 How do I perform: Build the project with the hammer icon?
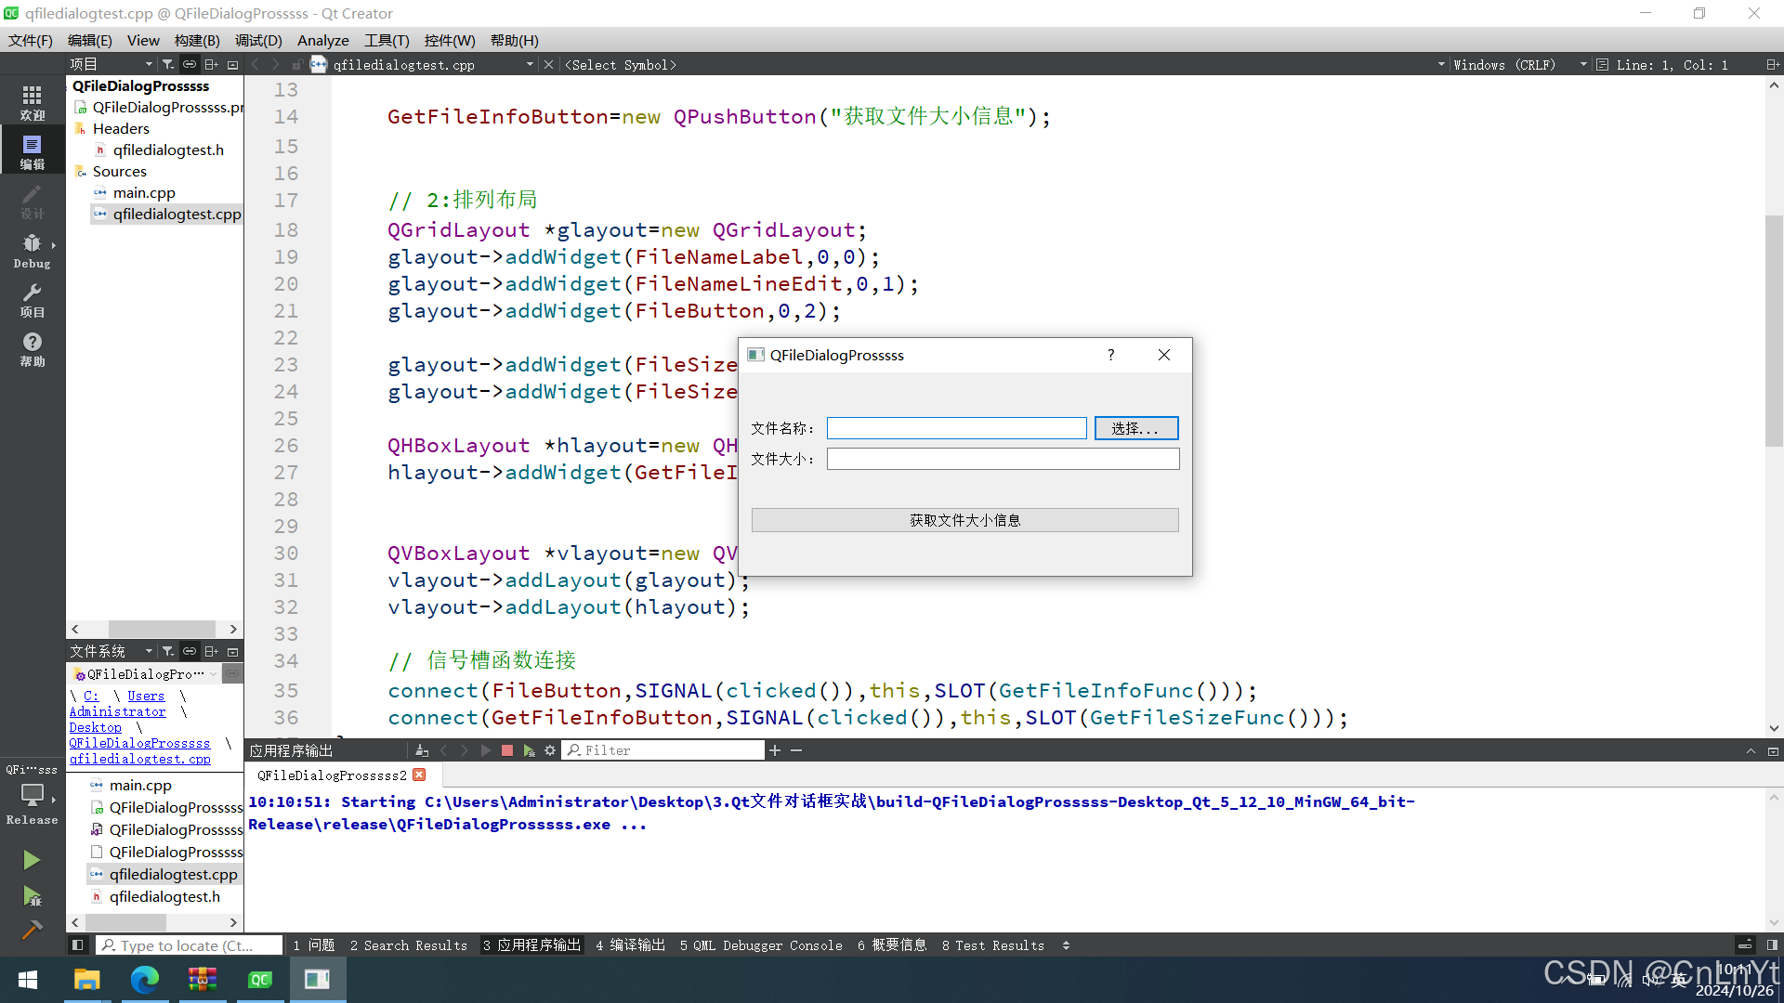(33, 929)
